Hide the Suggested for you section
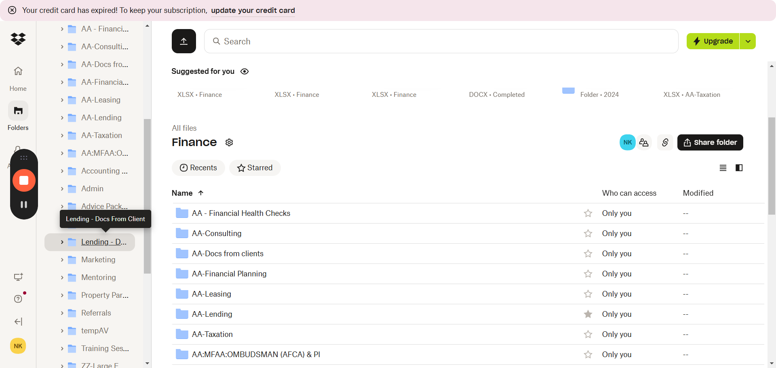This screenshot has height=368, width=776. click(245, 71)
